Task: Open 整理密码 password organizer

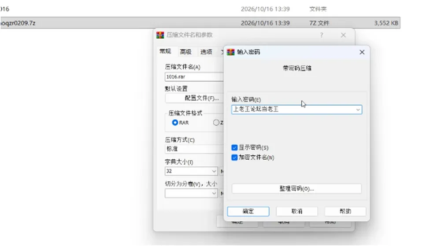Action: click(297, 189)
